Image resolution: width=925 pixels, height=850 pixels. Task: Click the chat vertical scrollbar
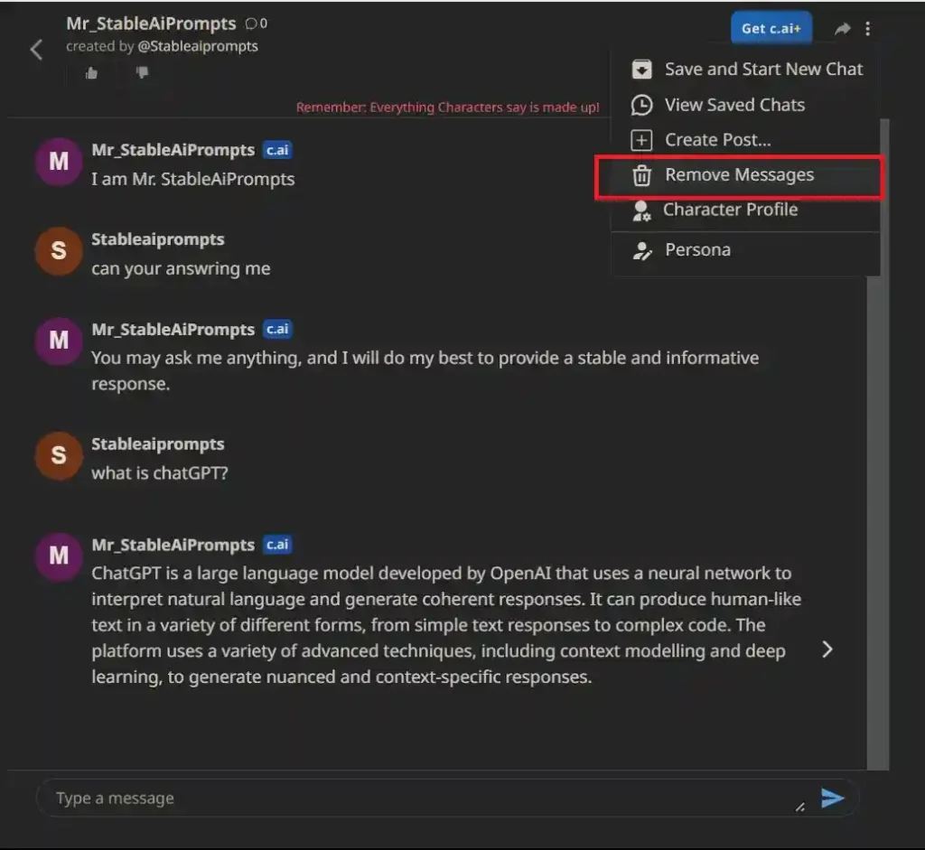coord(878,443)
